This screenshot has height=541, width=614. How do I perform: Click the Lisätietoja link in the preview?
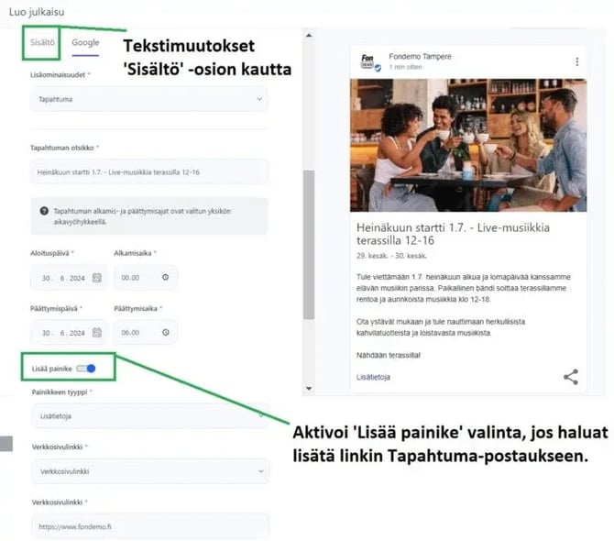pyautogui.click(x=373, y=377)
